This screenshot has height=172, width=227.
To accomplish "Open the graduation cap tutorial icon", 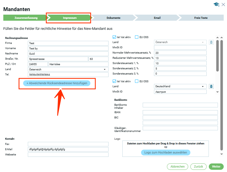I will [x=216, y=4].
